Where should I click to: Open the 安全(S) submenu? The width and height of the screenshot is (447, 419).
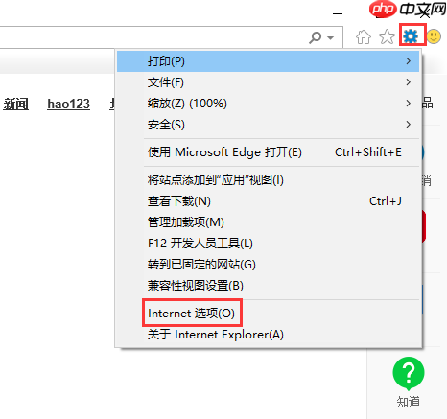pos(268,125)
